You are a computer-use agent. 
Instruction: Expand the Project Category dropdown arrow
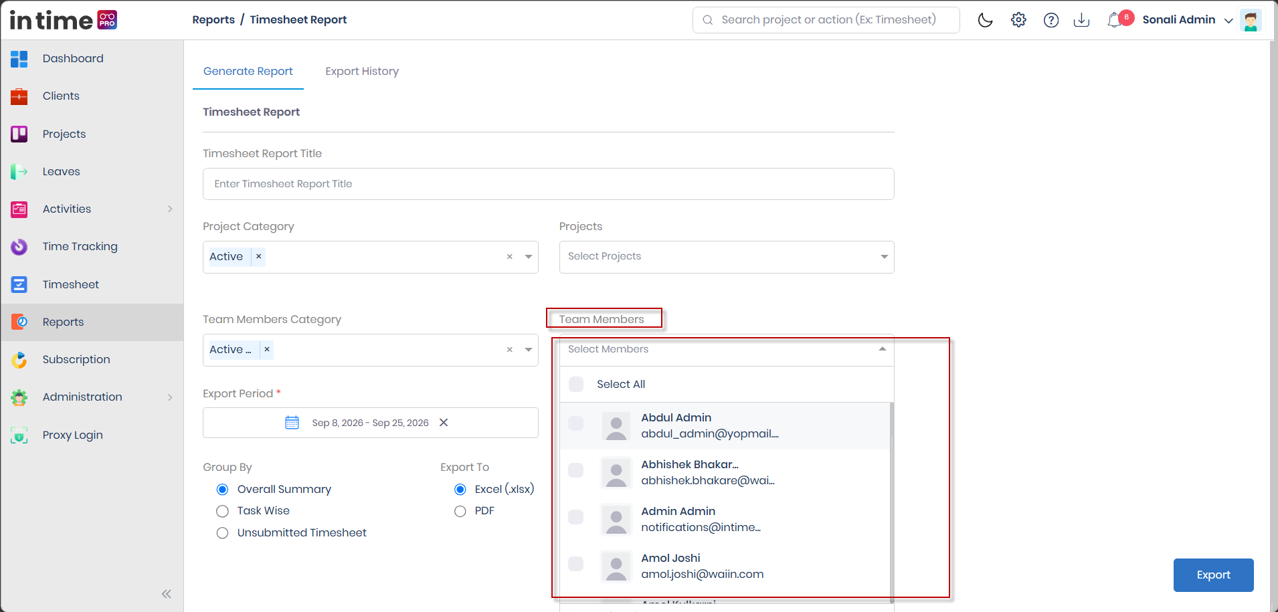[529, 257]
